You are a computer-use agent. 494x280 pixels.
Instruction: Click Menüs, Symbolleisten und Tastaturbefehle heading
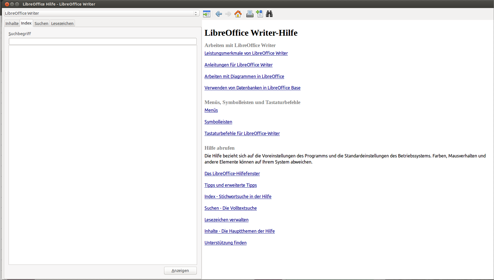(252, 102)
